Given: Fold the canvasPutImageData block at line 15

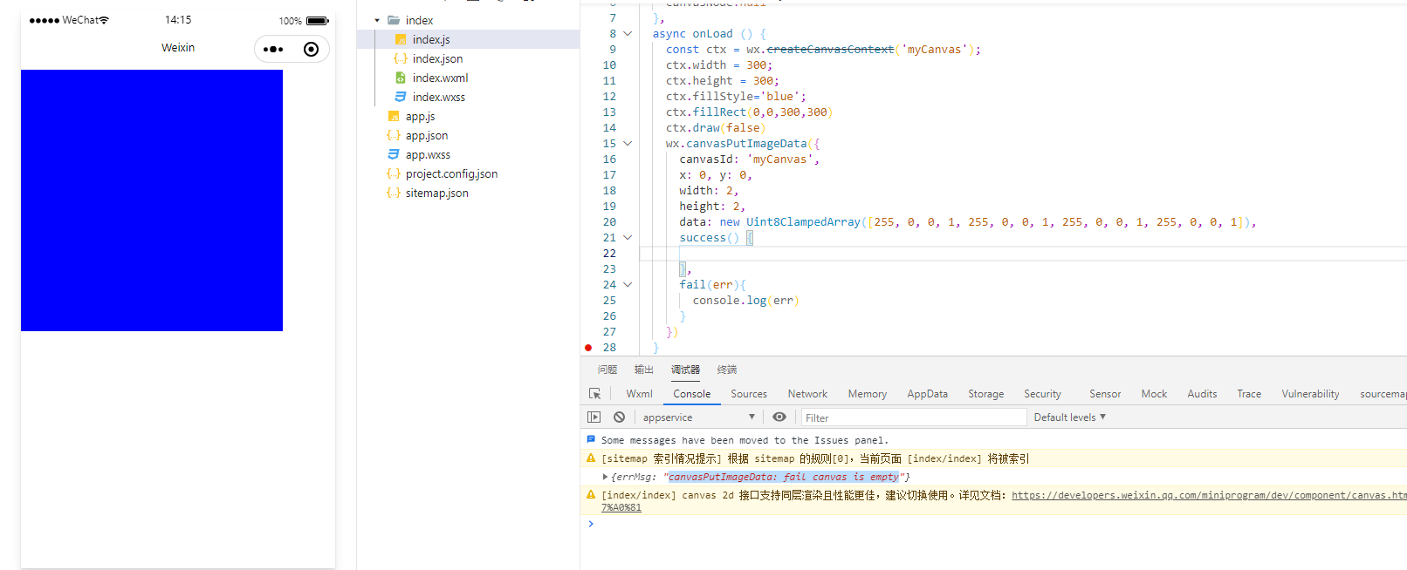Looking at the screenshot, I should [628, 144].
